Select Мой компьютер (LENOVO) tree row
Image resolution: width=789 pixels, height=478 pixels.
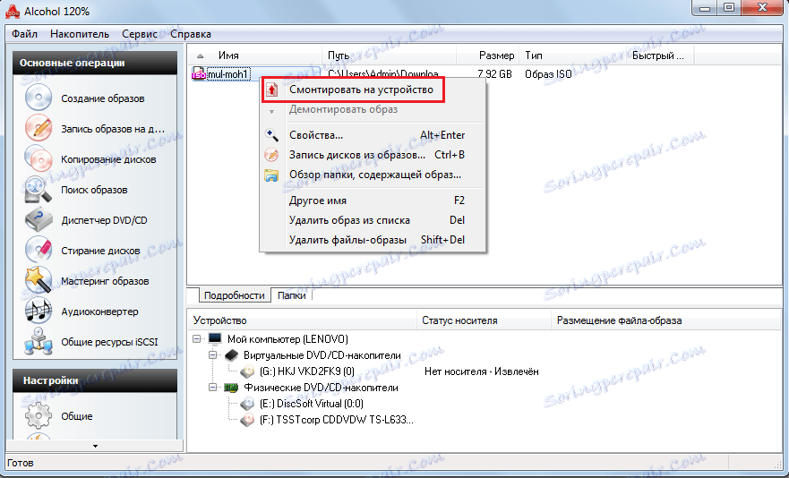[x=287, y=338]
